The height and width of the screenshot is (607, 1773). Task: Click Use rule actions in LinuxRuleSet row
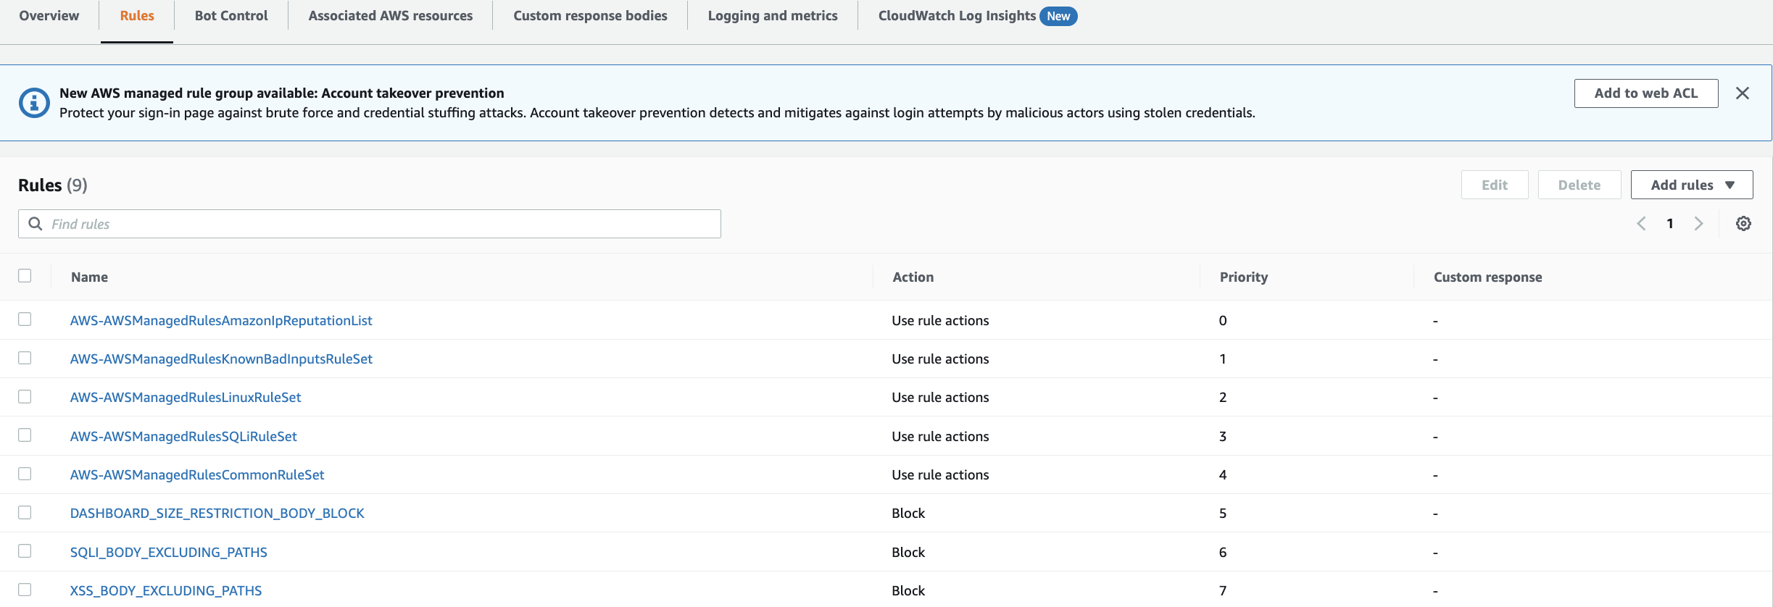(940, 398)
